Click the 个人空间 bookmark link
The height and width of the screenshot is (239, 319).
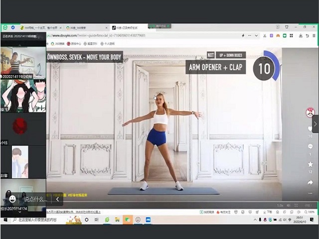(110, 44)
